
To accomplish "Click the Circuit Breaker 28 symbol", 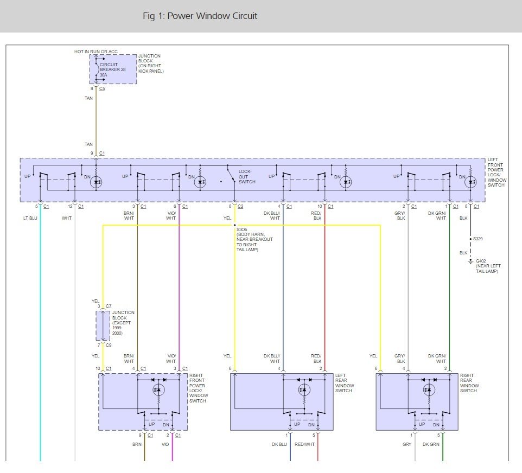I will (x=98, y=68).
